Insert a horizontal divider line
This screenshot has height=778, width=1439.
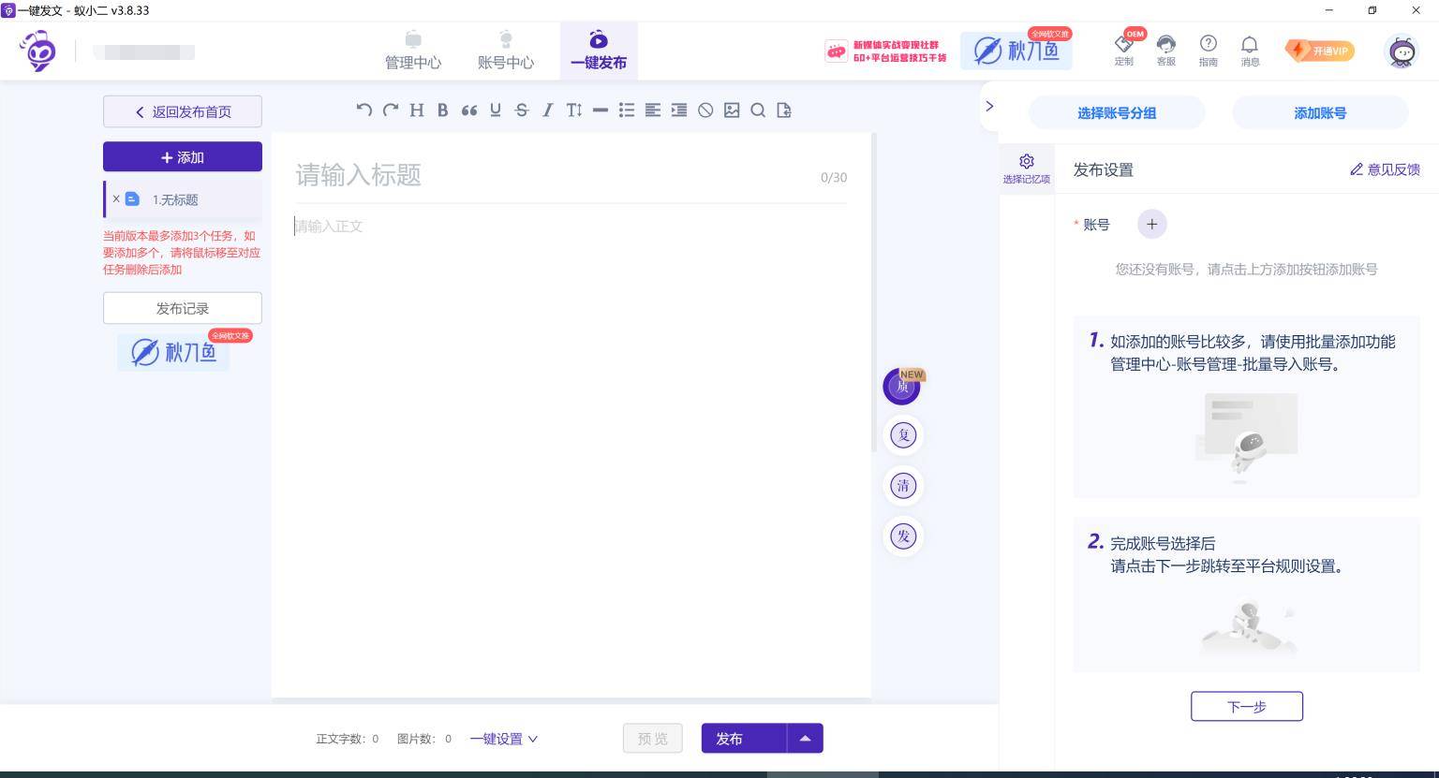pyautogui.click(x=601, y=110)
